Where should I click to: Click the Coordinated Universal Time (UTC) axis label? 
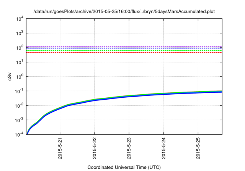coord(124,168)
